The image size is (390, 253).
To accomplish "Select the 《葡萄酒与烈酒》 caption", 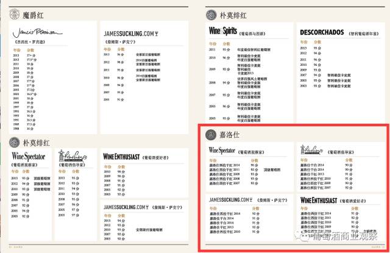I will (252, 34).
